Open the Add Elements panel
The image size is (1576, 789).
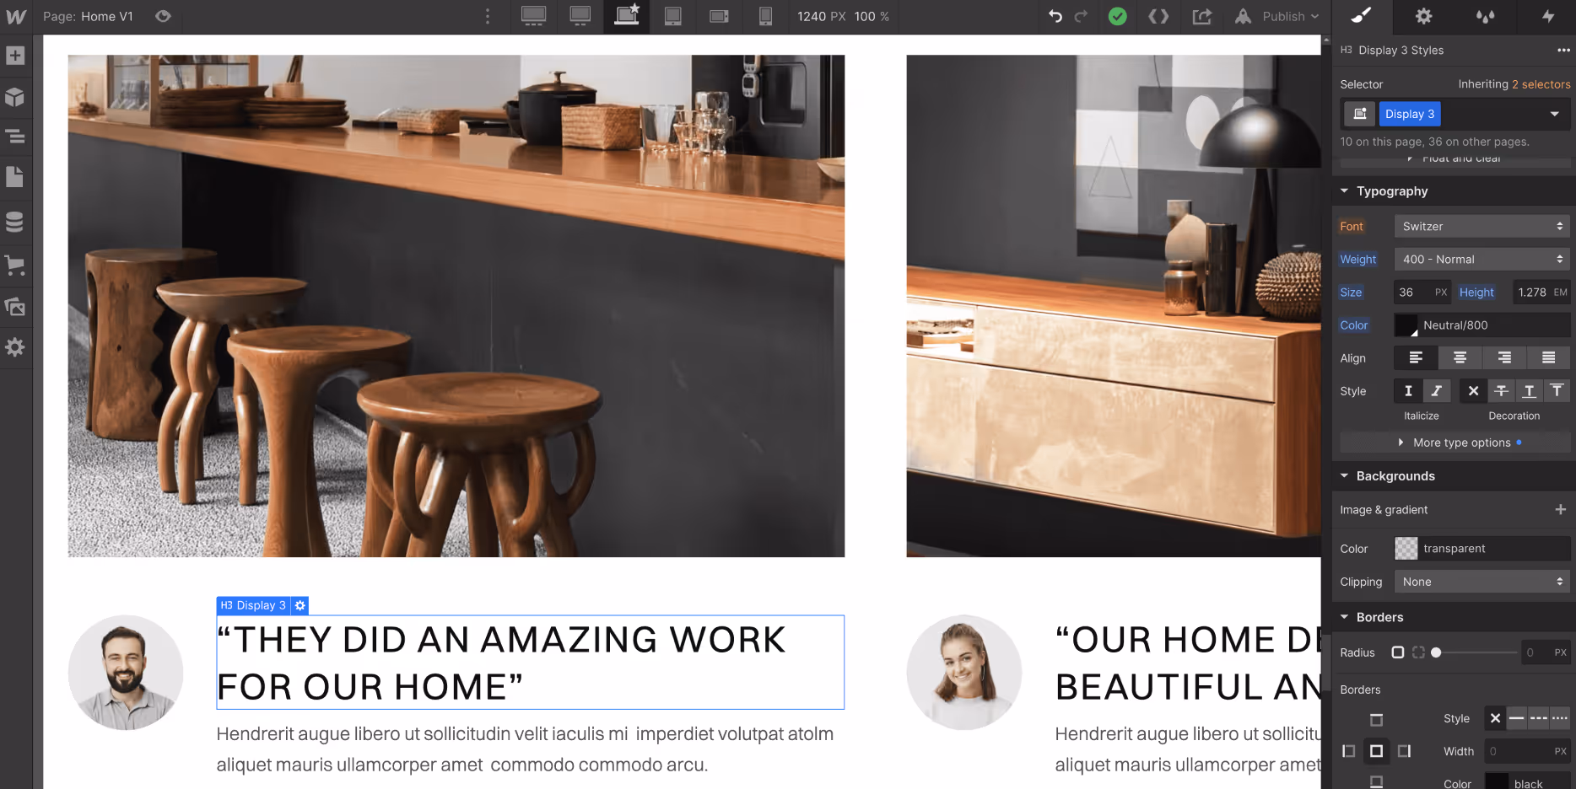15,56
